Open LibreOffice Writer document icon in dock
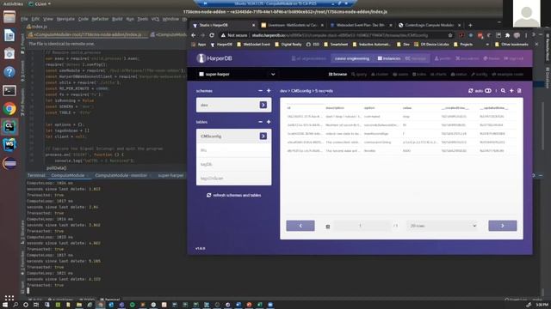551x309 pixels. point(9,36)
